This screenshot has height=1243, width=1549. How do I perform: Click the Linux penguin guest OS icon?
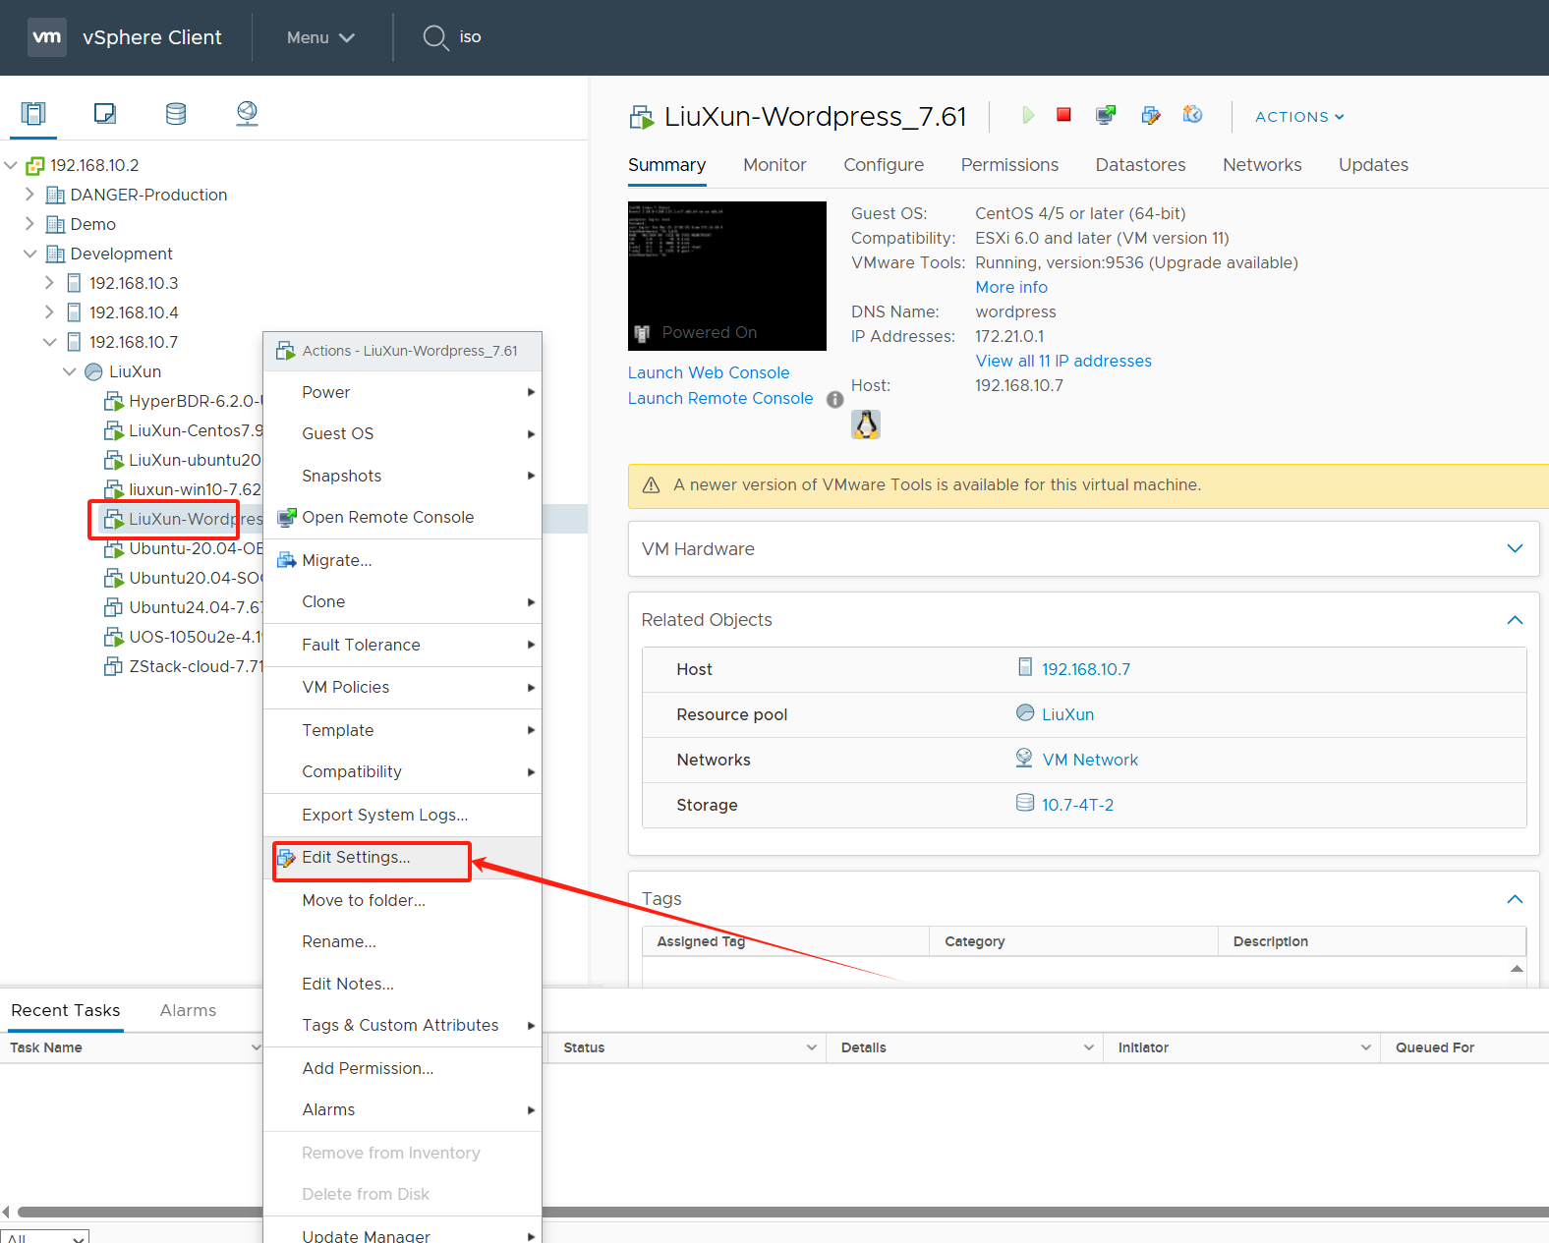point(865,424)
